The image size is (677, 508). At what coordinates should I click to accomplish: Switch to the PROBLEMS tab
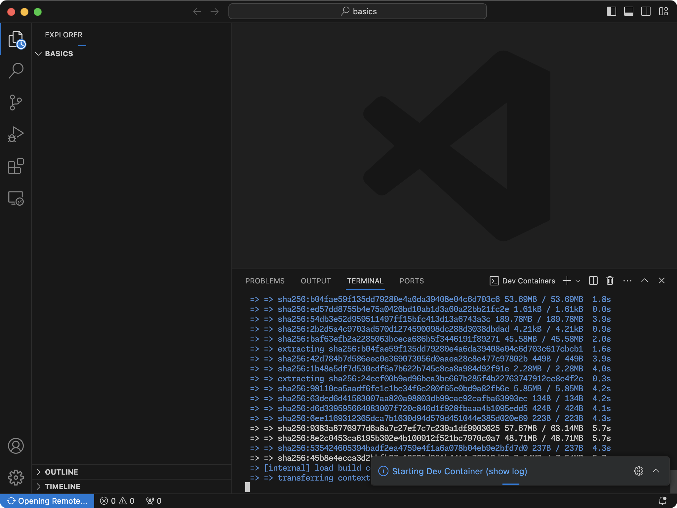pos(265,281)
